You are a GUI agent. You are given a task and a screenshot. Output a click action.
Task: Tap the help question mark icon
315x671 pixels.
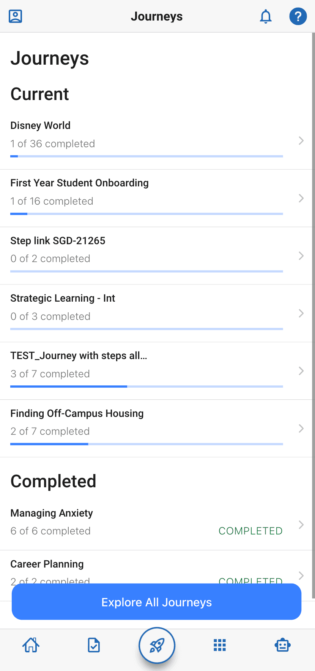pyautogui.click(x=298, y=16)
